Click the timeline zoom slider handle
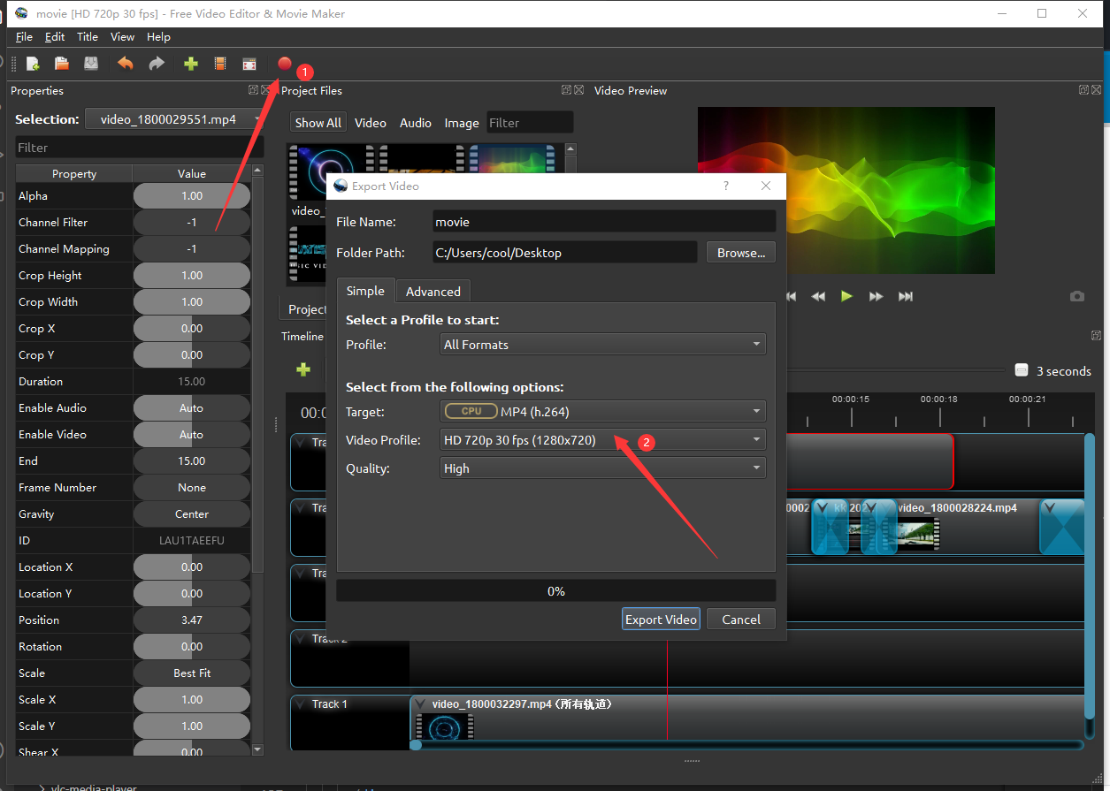The height and width of the screenshot is (791, 1110). click(x=1021, y=370)
